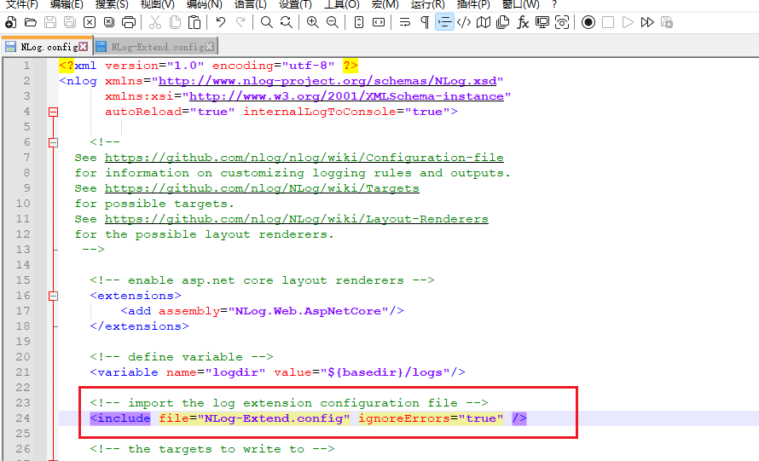Switch to the NLog-Extend.config tab
The width and height of the screenshot is (759, 461).
[157, 47]
